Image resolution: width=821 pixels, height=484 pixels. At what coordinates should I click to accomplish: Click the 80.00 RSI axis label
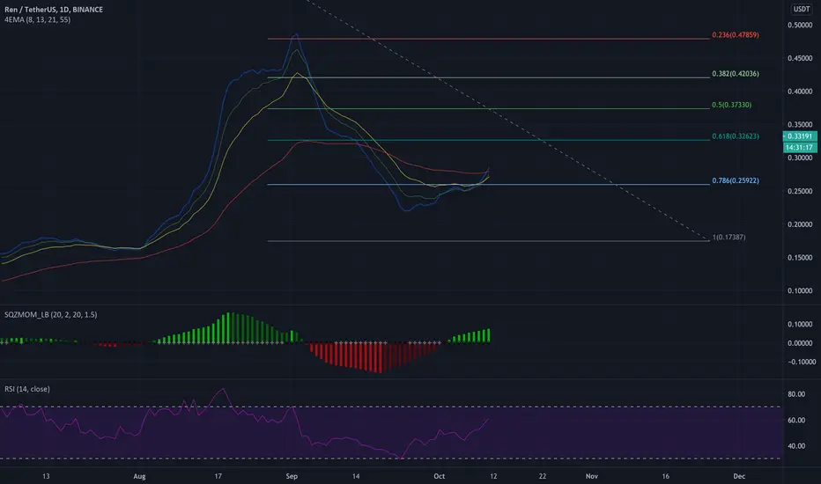[x=796, y=394]
